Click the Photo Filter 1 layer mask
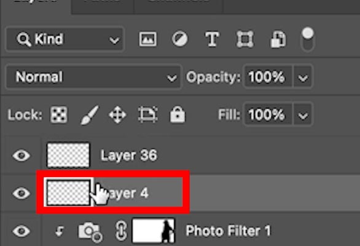 click(153, 231)
